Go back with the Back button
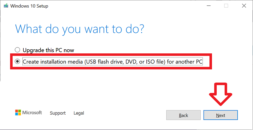 pos(184,115)
